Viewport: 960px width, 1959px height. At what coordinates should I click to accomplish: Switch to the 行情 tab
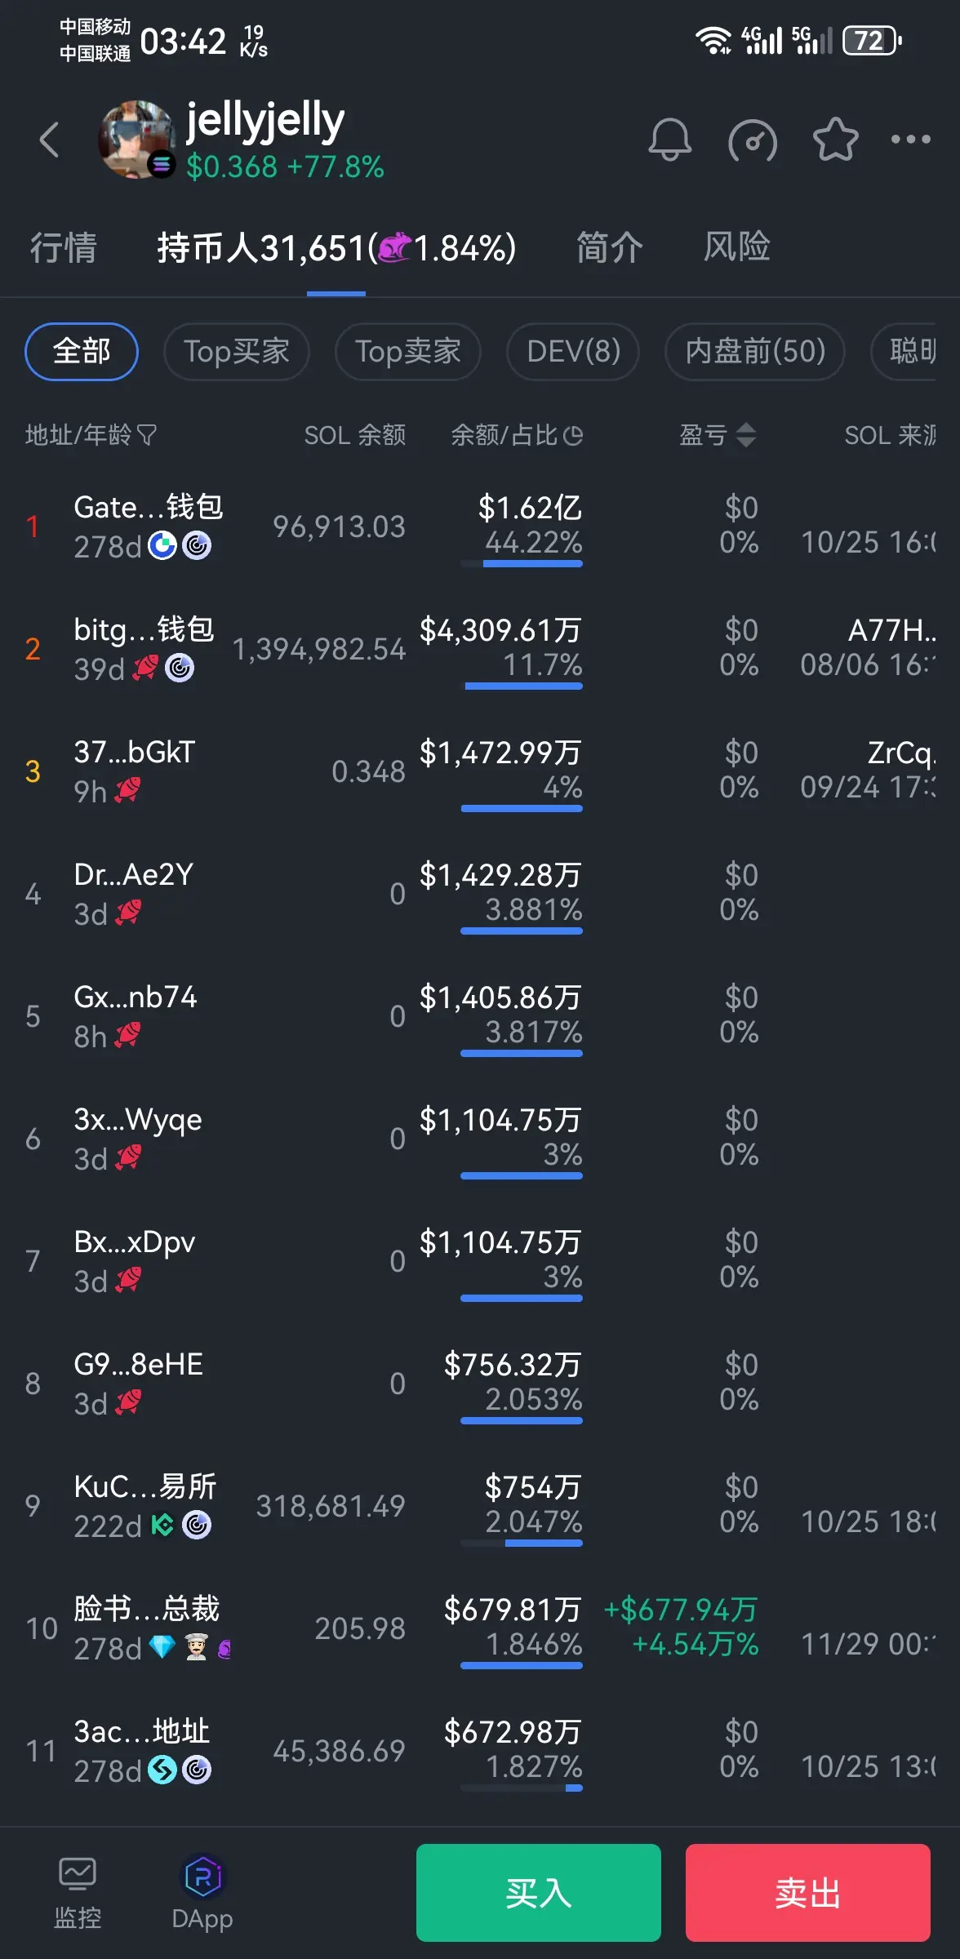(x=63, y=247)
